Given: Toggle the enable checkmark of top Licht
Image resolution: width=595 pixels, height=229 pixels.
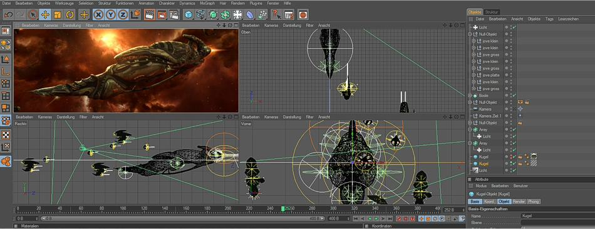Looking at the screenshot, I should [514, 28].
